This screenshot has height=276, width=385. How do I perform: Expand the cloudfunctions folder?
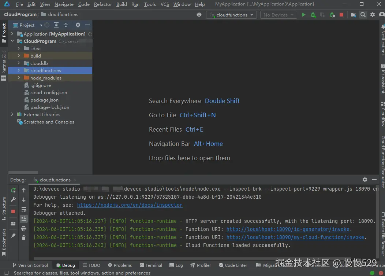(19, 71)
